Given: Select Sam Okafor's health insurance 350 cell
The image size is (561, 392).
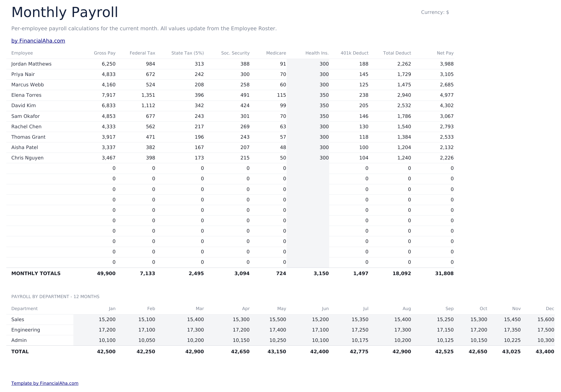Looking at the screenshot, I should pos(324,116).
